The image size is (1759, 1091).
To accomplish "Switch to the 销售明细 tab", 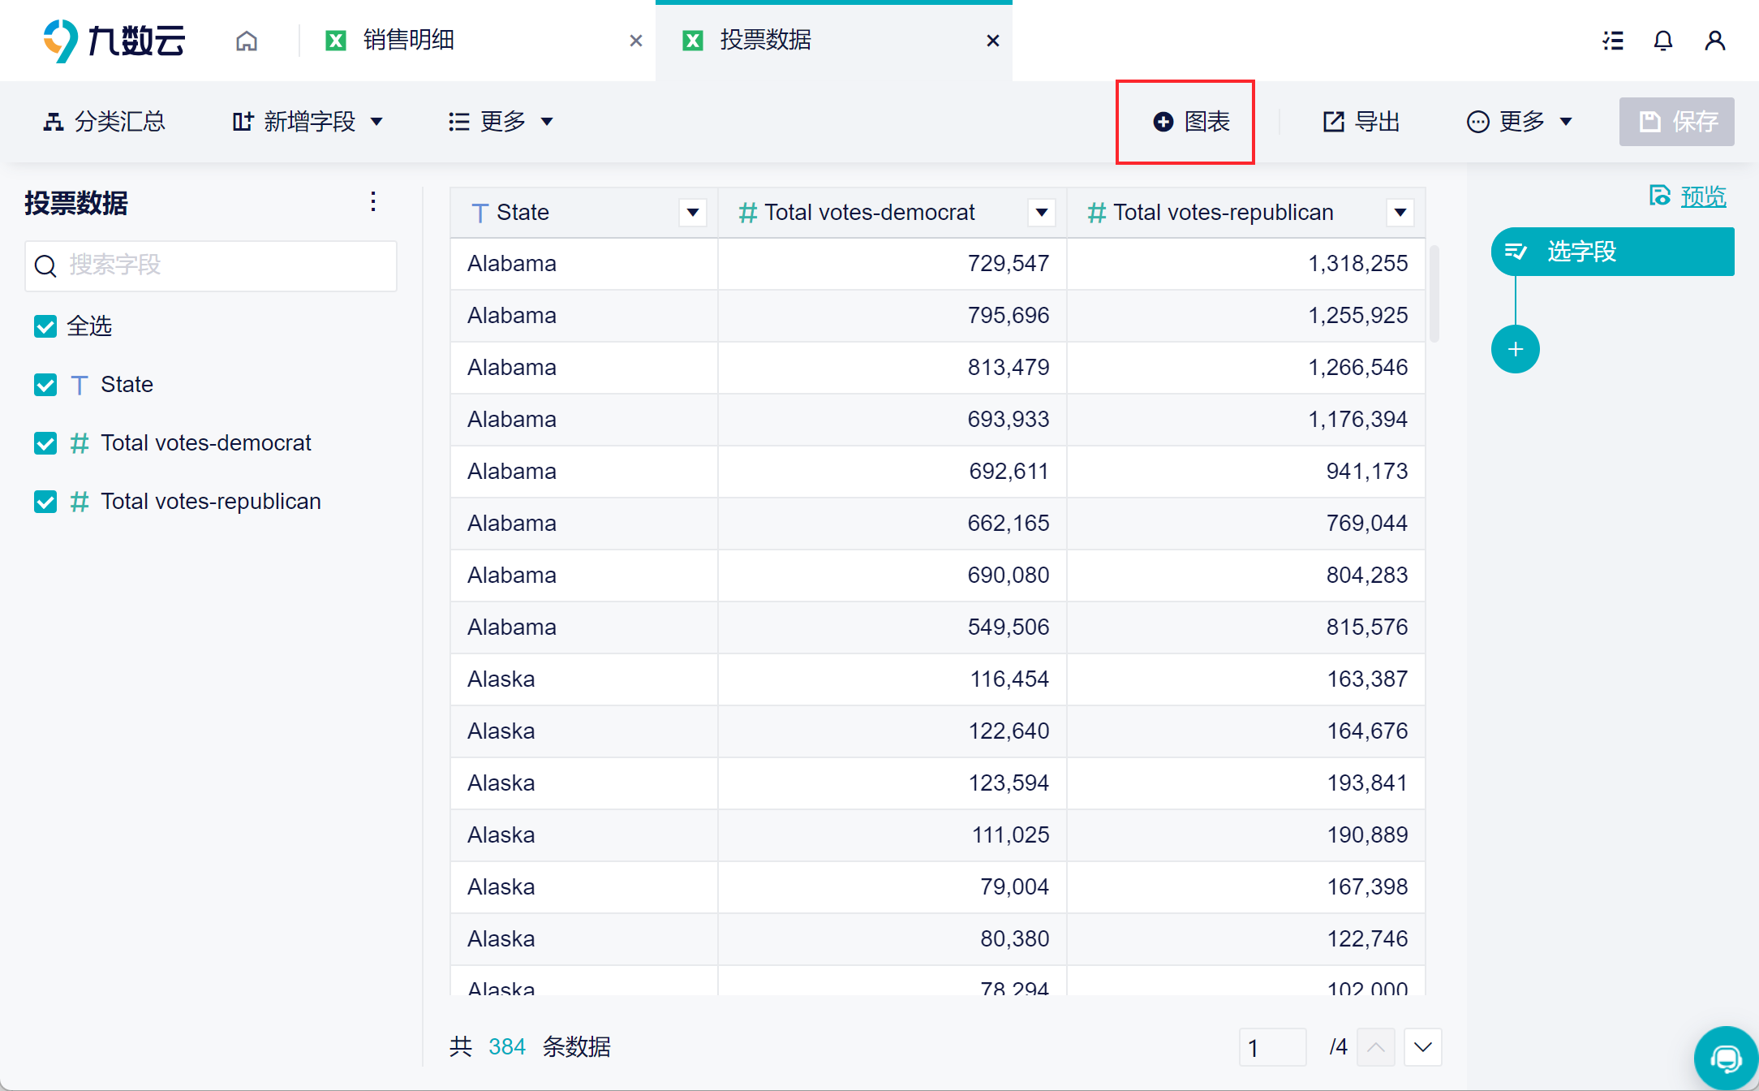I will pyautogui.click(x=408, y=41).
